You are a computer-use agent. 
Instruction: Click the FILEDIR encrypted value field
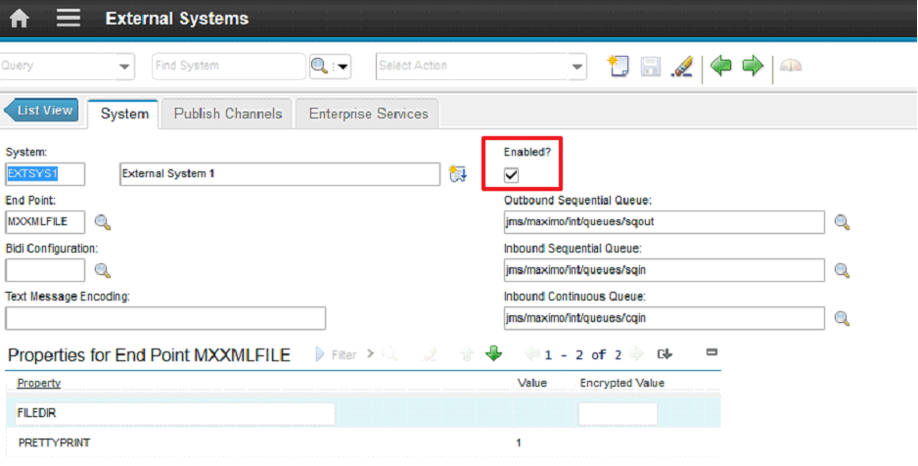618,413
